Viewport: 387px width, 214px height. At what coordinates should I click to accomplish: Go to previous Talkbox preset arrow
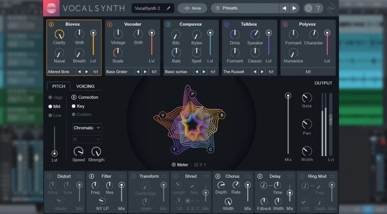tap(254, 72)
